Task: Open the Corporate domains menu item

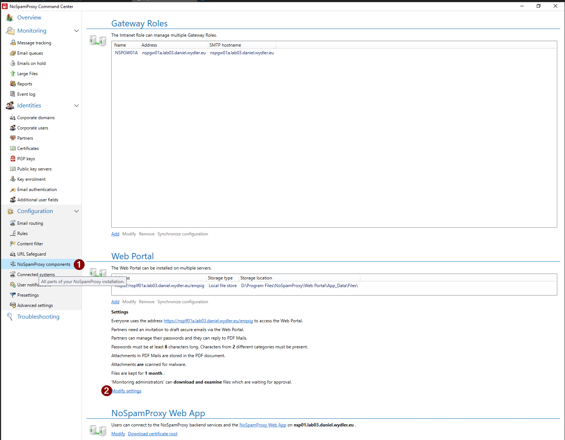Action: click(x=36, y=118)
